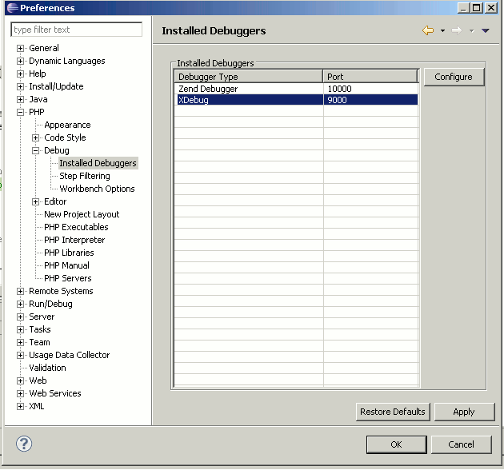Click the forward navigation arrow icon

click(457, 31)
